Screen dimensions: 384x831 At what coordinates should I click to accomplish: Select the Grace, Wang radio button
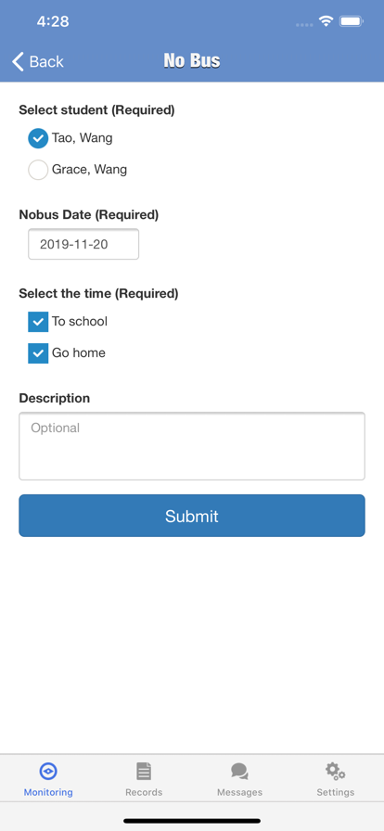pyautogui.click(x=38, y=170)
